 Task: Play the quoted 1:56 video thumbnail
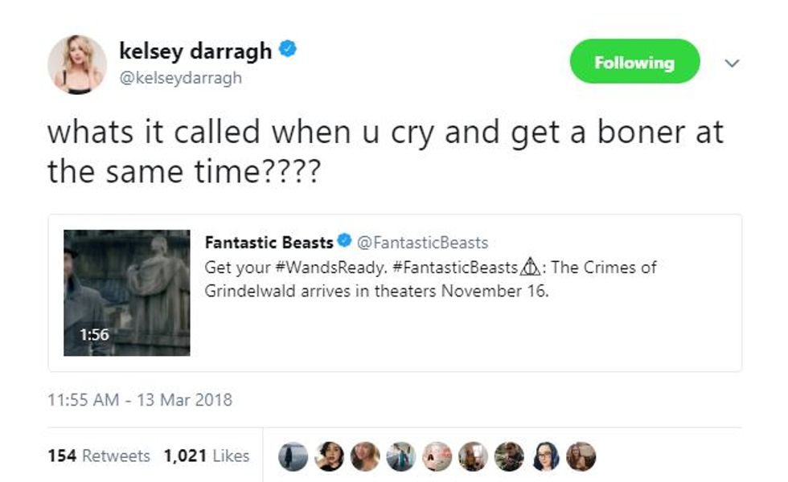[127, 292]
